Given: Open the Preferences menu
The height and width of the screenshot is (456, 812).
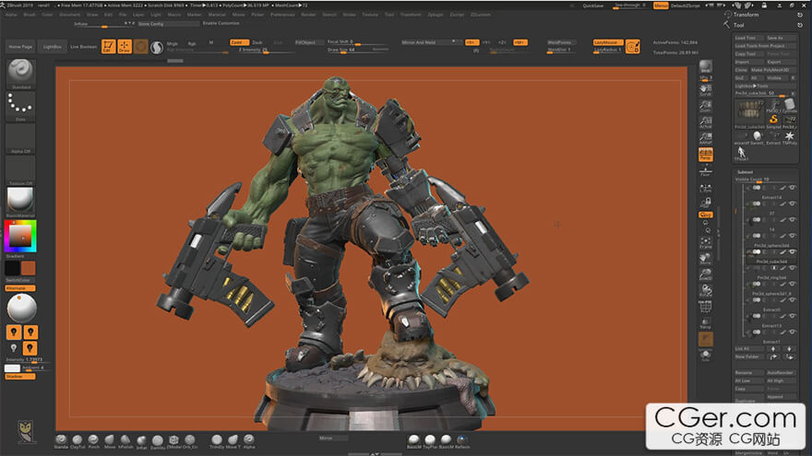Looking at the screenshot, I should (x=282, y=15).
